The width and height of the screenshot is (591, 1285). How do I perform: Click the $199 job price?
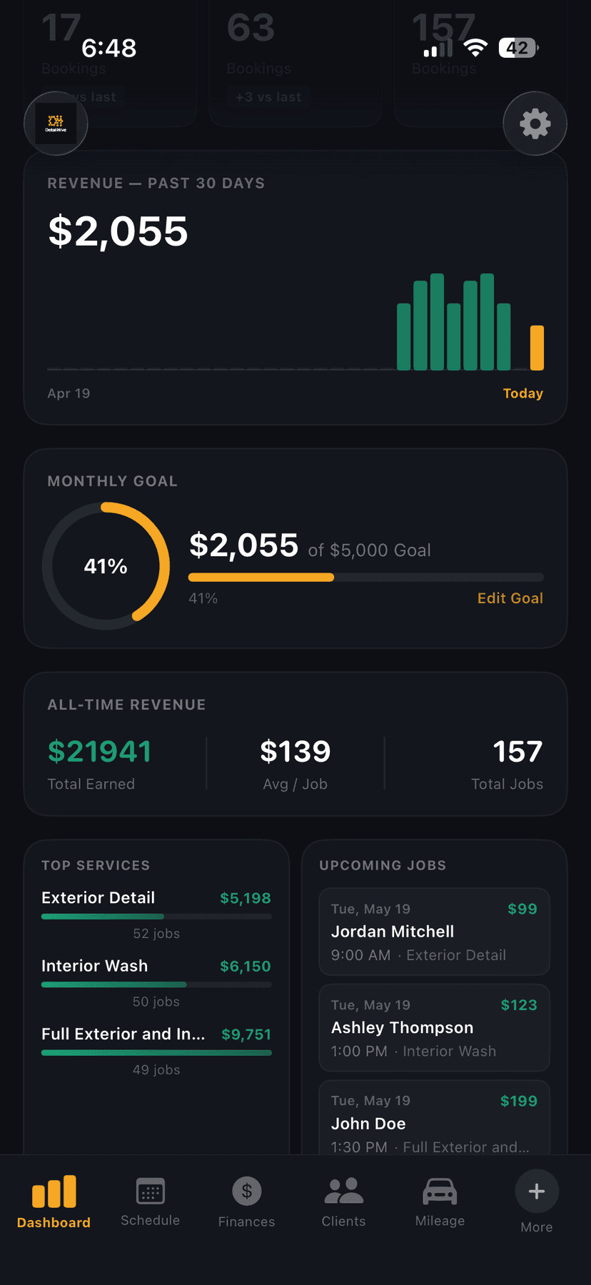[x=519, y=1101]
